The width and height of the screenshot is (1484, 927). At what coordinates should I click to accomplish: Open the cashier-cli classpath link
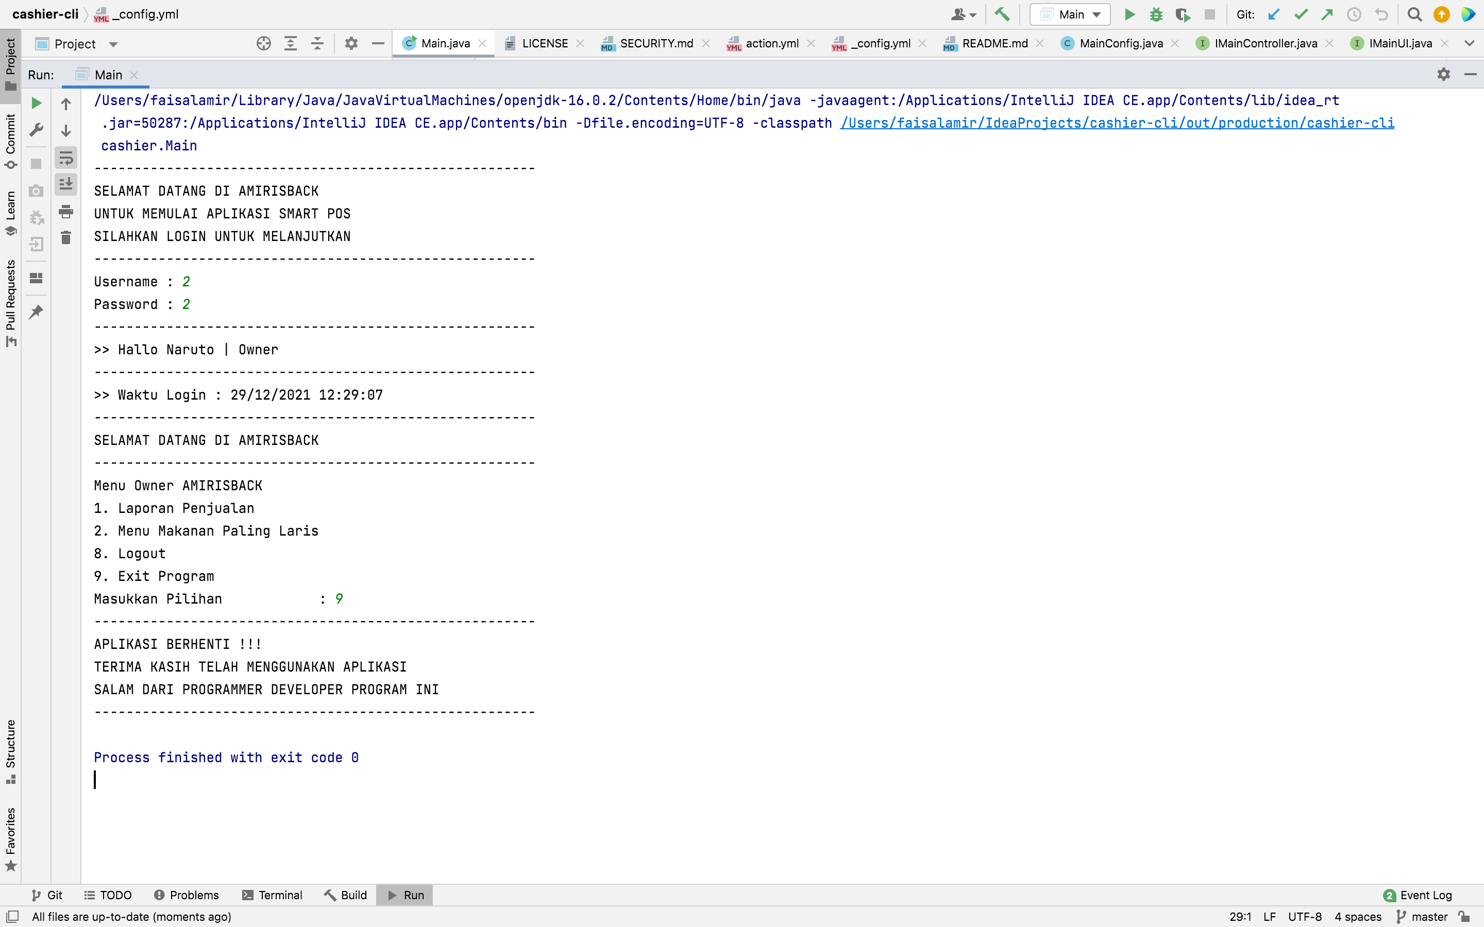point(1116,123)
